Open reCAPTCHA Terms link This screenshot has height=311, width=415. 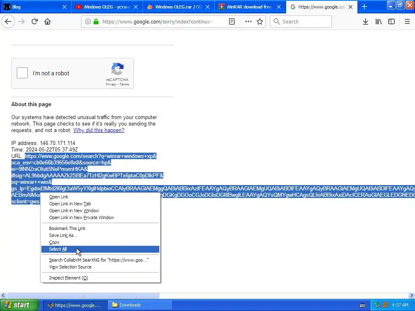[124, 84]
